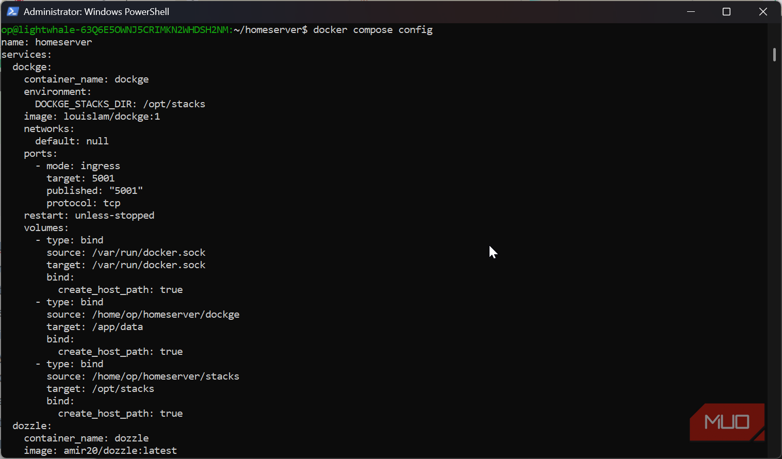Click the 'target: 5001' line
This screenshot has width=782, height=459.
[80, 178]
